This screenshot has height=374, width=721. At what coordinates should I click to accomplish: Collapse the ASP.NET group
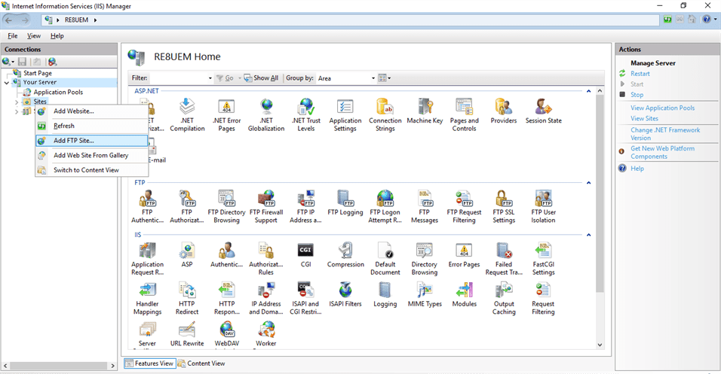pyautogui.click(x=588, y=91)
